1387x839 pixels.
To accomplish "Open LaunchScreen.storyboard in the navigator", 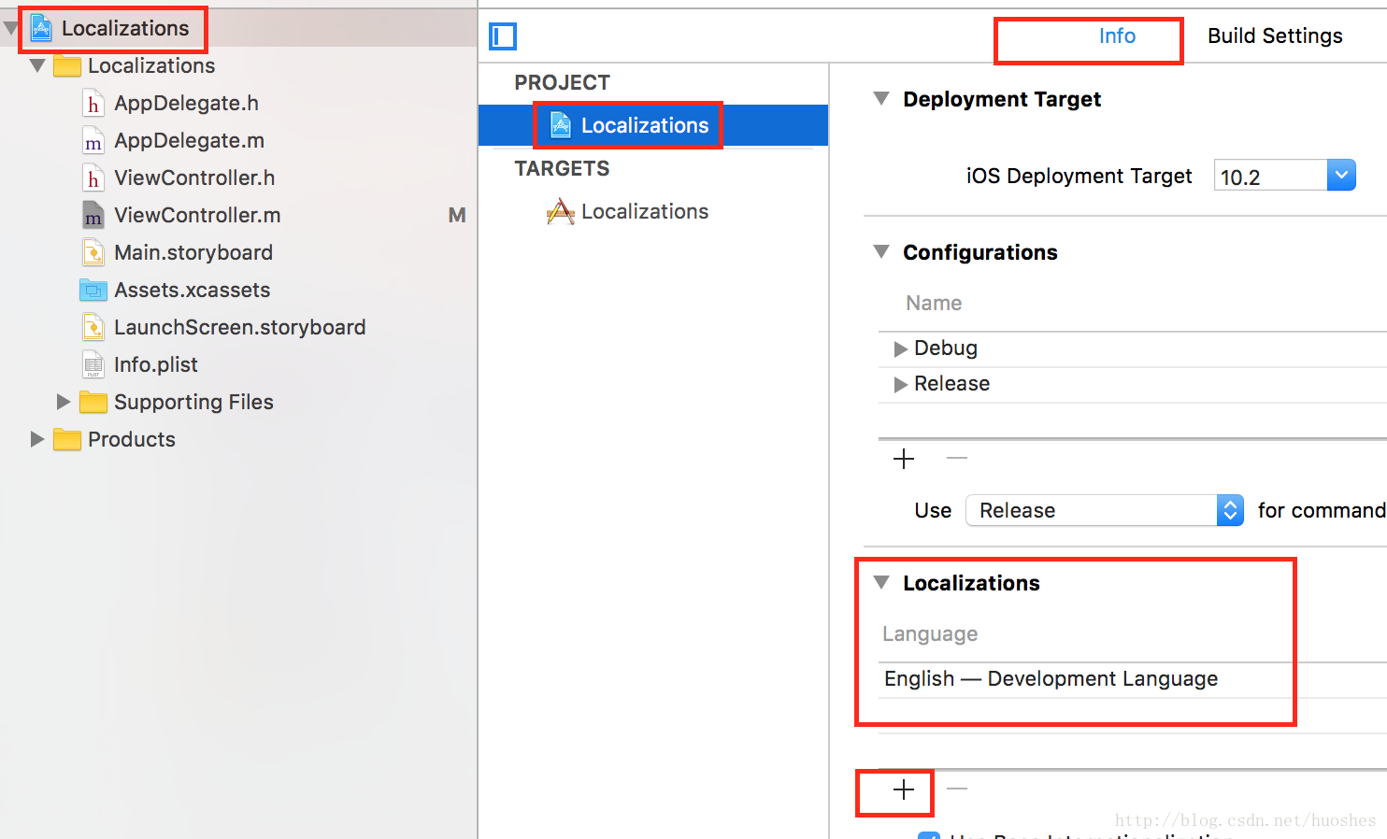I will [239, 327].
